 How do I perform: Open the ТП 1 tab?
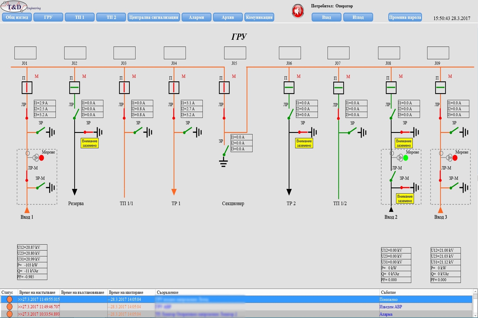coord(80,17)
